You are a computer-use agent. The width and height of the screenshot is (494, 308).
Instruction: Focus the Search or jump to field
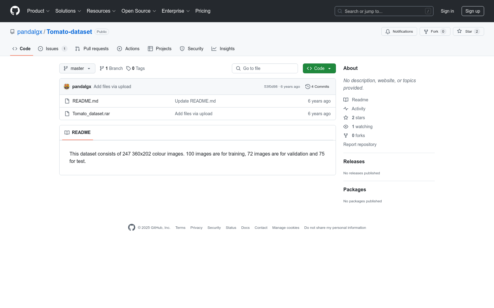[384, 11]
